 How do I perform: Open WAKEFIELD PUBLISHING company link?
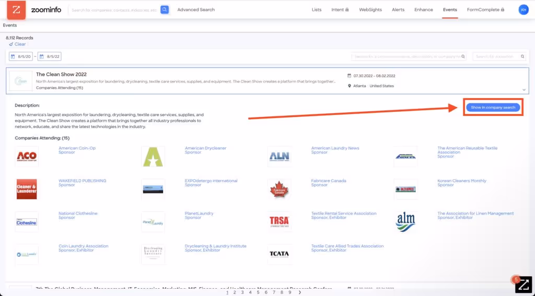pyautogui.click(x=82, y=181)
